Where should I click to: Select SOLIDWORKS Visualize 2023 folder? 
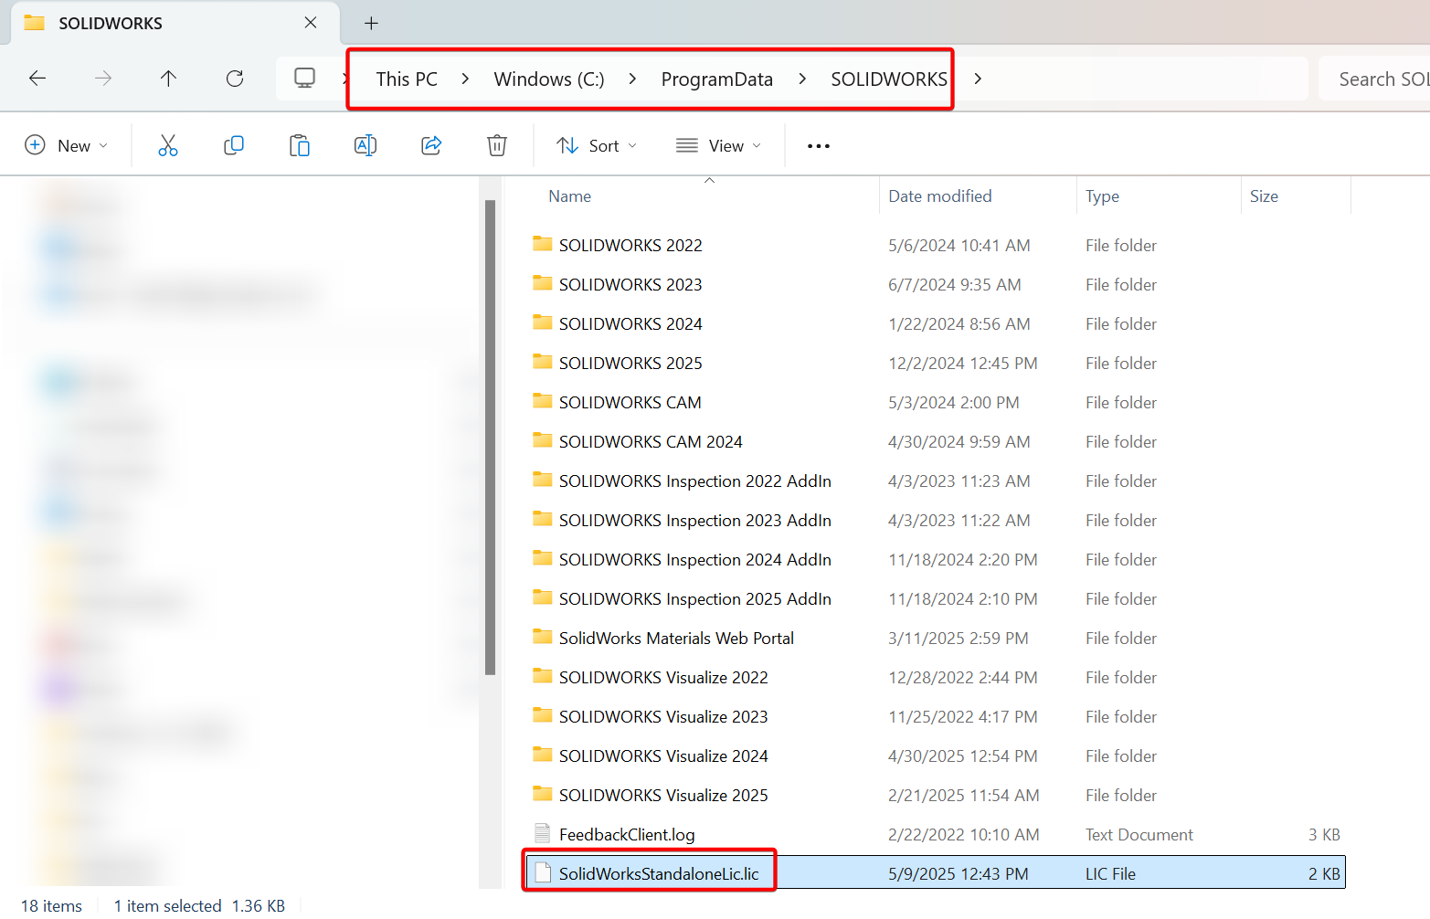pyautogui.click(x=663, y=717)
